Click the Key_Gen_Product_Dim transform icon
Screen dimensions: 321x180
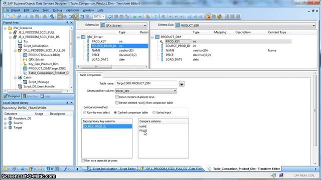coord(25,64)
